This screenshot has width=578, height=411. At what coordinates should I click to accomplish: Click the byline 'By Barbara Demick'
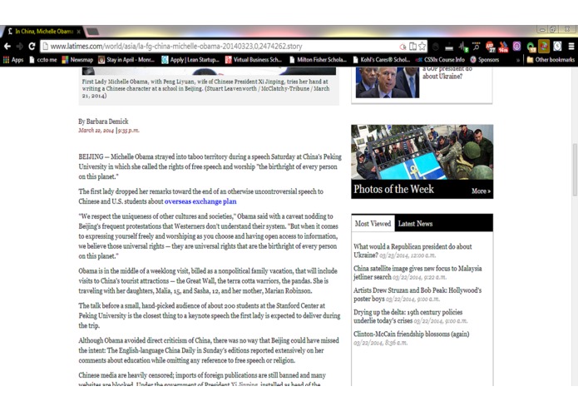click(103, 121)
